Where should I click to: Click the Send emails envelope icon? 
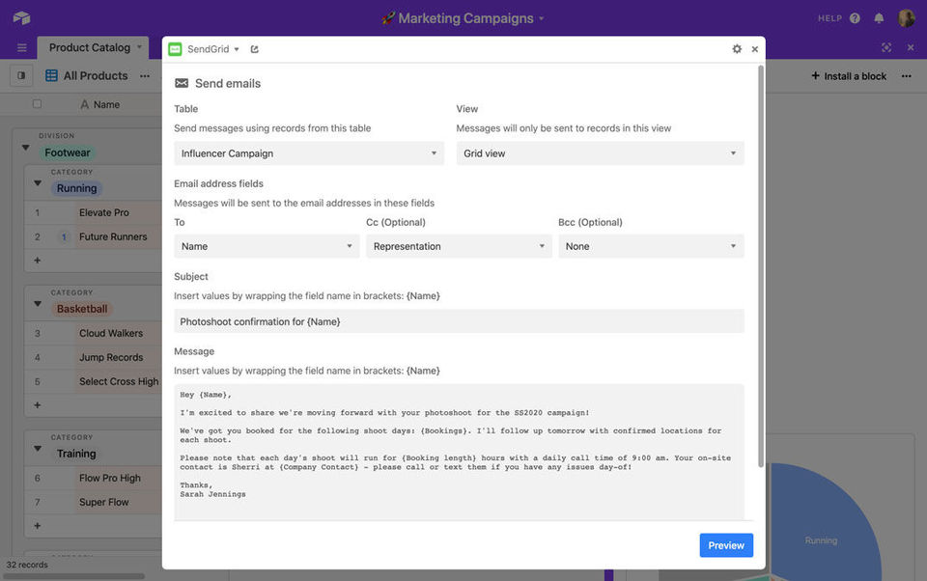182,83
